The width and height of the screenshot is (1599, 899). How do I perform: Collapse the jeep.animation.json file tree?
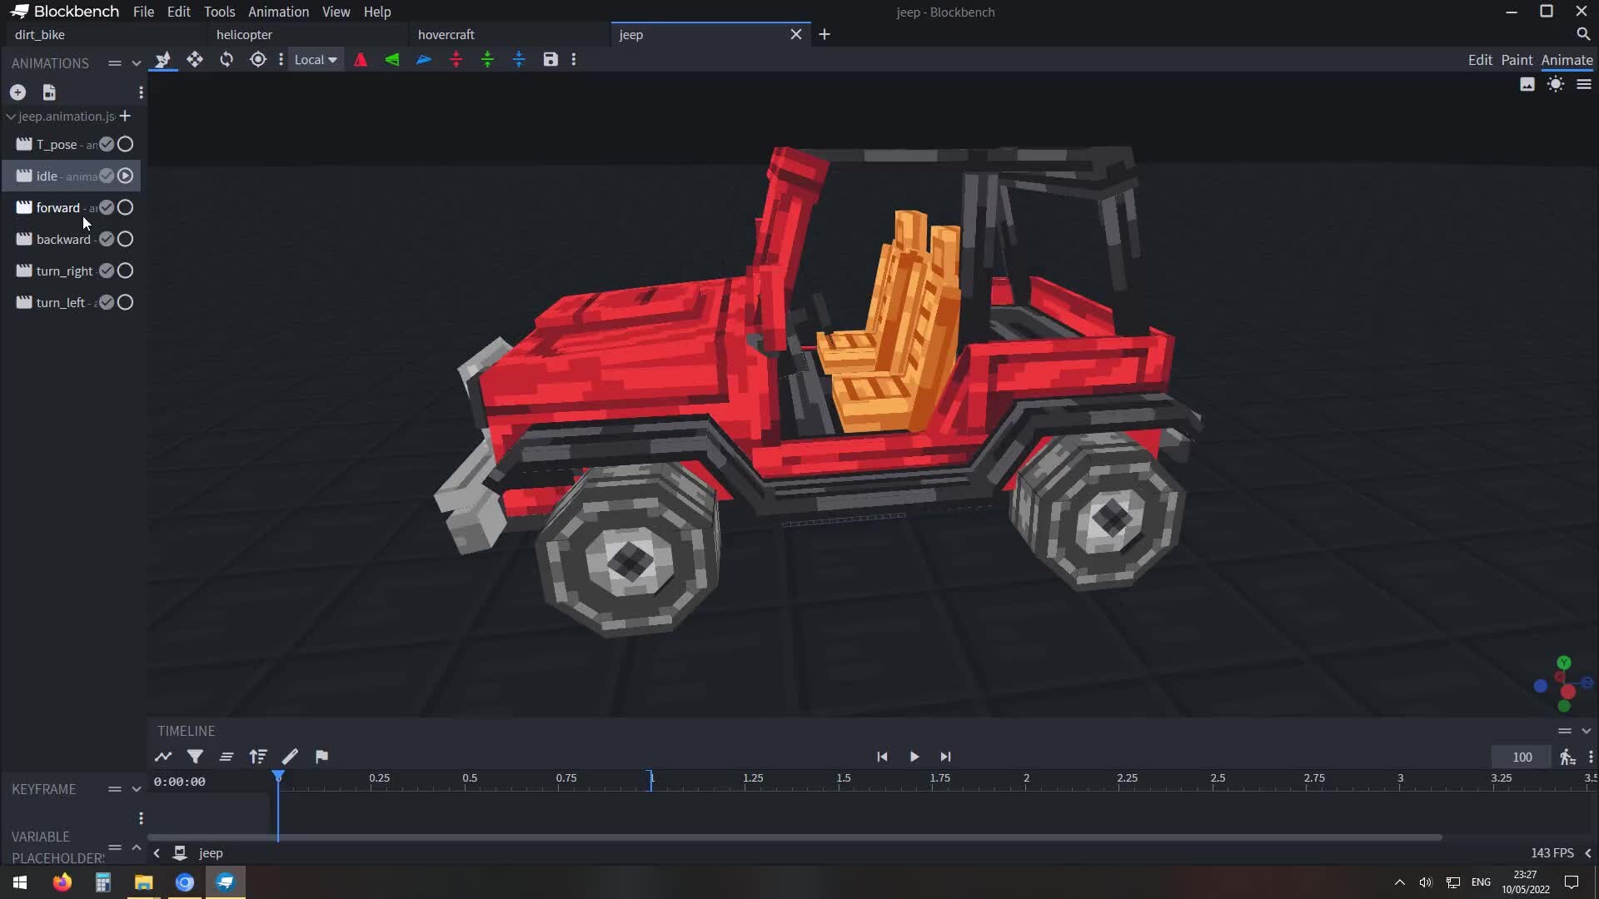click(x=11, y=117)
